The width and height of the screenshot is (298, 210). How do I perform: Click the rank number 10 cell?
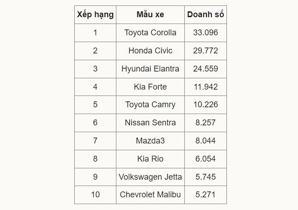[95, 195]
